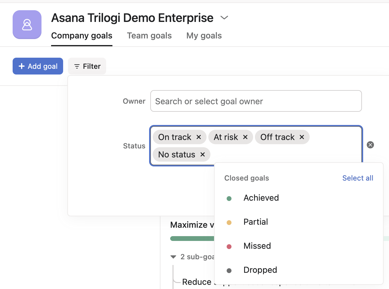Collapse the 2 sub-goals disclosure triangle
Screen dimensions: 389x289
coord(173,257)
